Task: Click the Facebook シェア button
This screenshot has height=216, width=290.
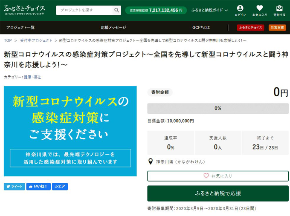Action: [60, 187]
